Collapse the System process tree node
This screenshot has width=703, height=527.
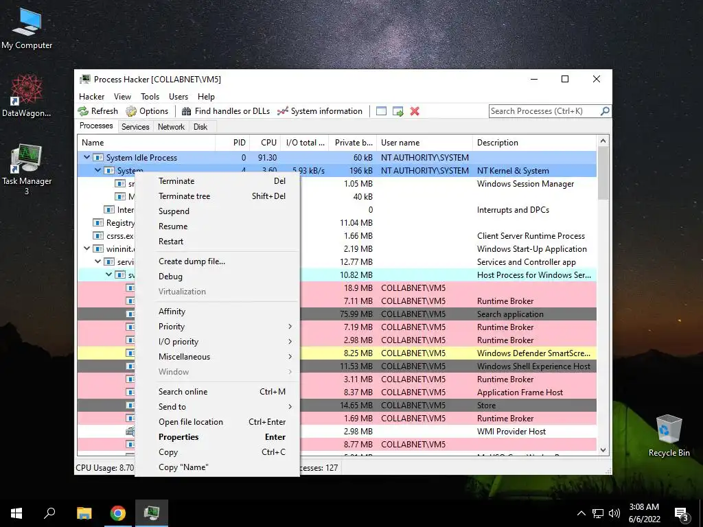(x=97, y=170)
